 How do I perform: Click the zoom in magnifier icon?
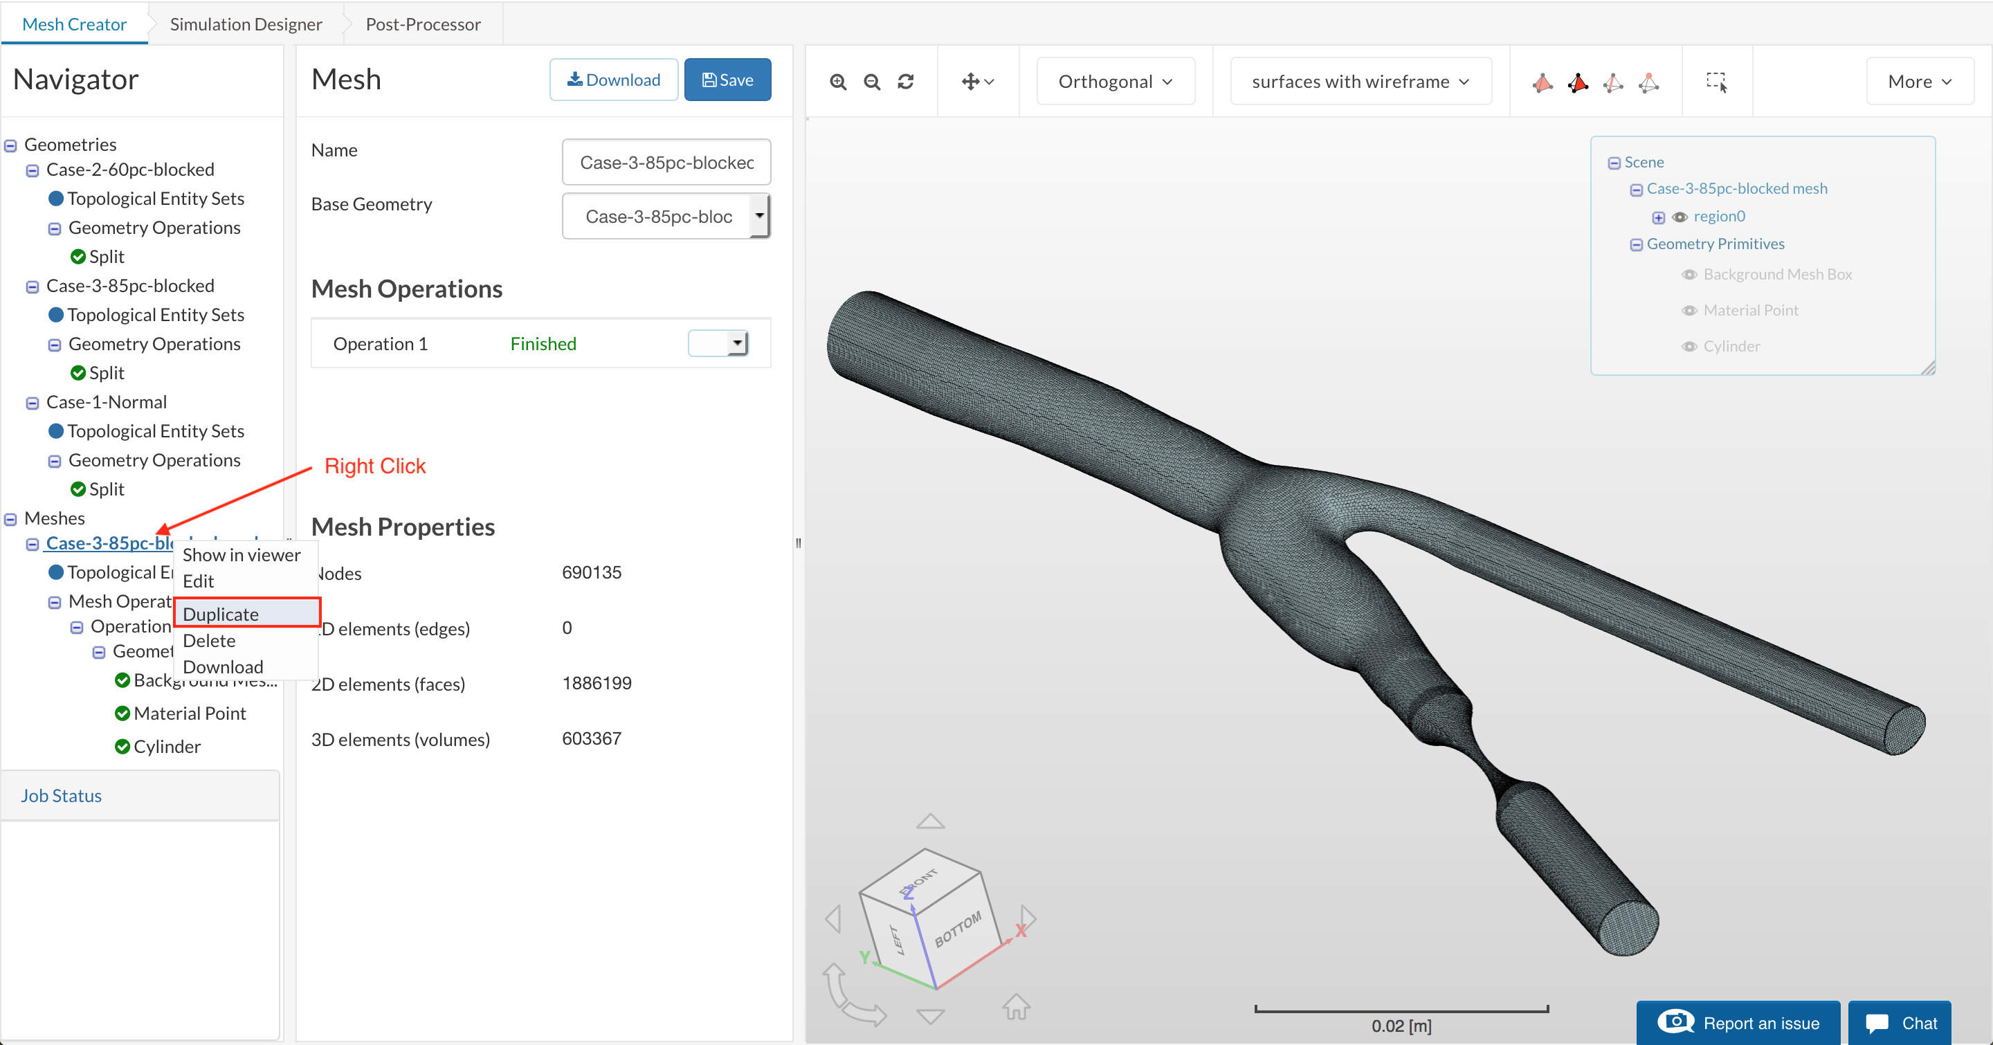pyautogui.click(x=838, y=81)
